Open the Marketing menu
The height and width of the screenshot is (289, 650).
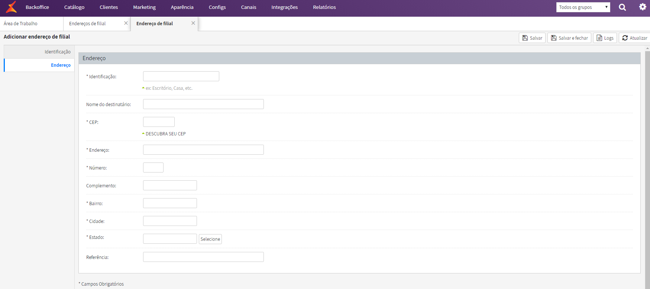click(x=145, y=7)
